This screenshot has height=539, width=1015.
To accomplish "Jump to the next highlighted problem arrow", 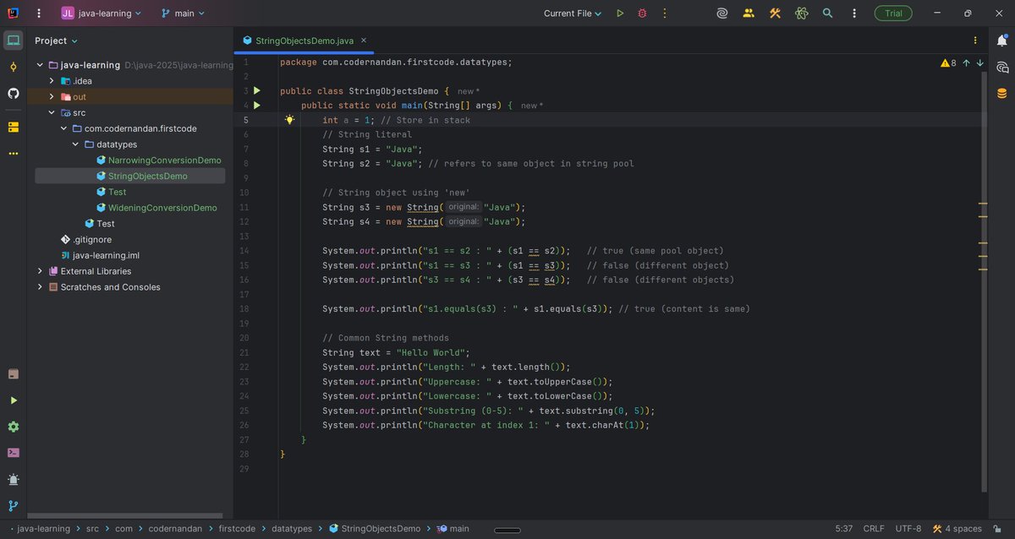I will (980, 63).
